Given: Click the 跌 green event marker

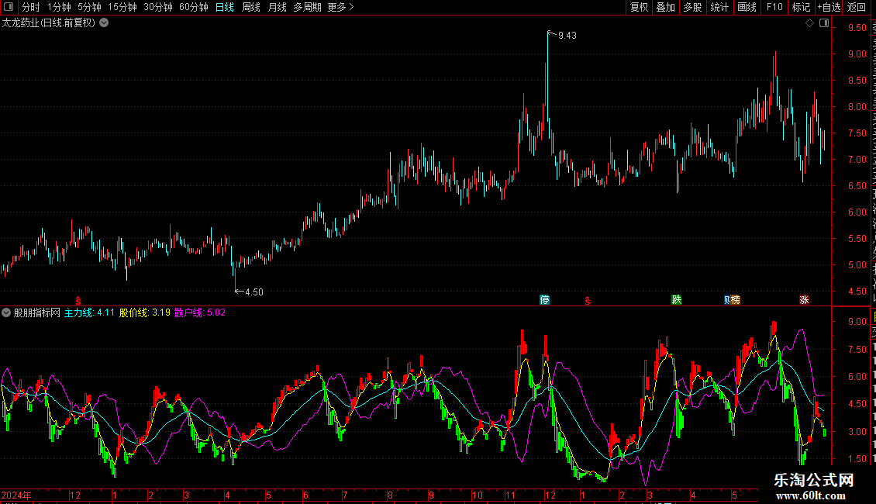Looking at the screenshot, I should 677,300.
